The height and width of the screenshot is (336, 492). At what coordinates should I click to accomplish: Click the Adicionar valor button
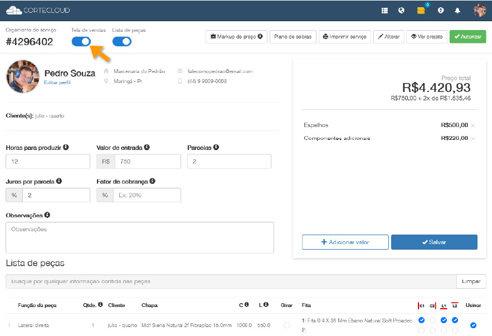click(x=345, y=242)
